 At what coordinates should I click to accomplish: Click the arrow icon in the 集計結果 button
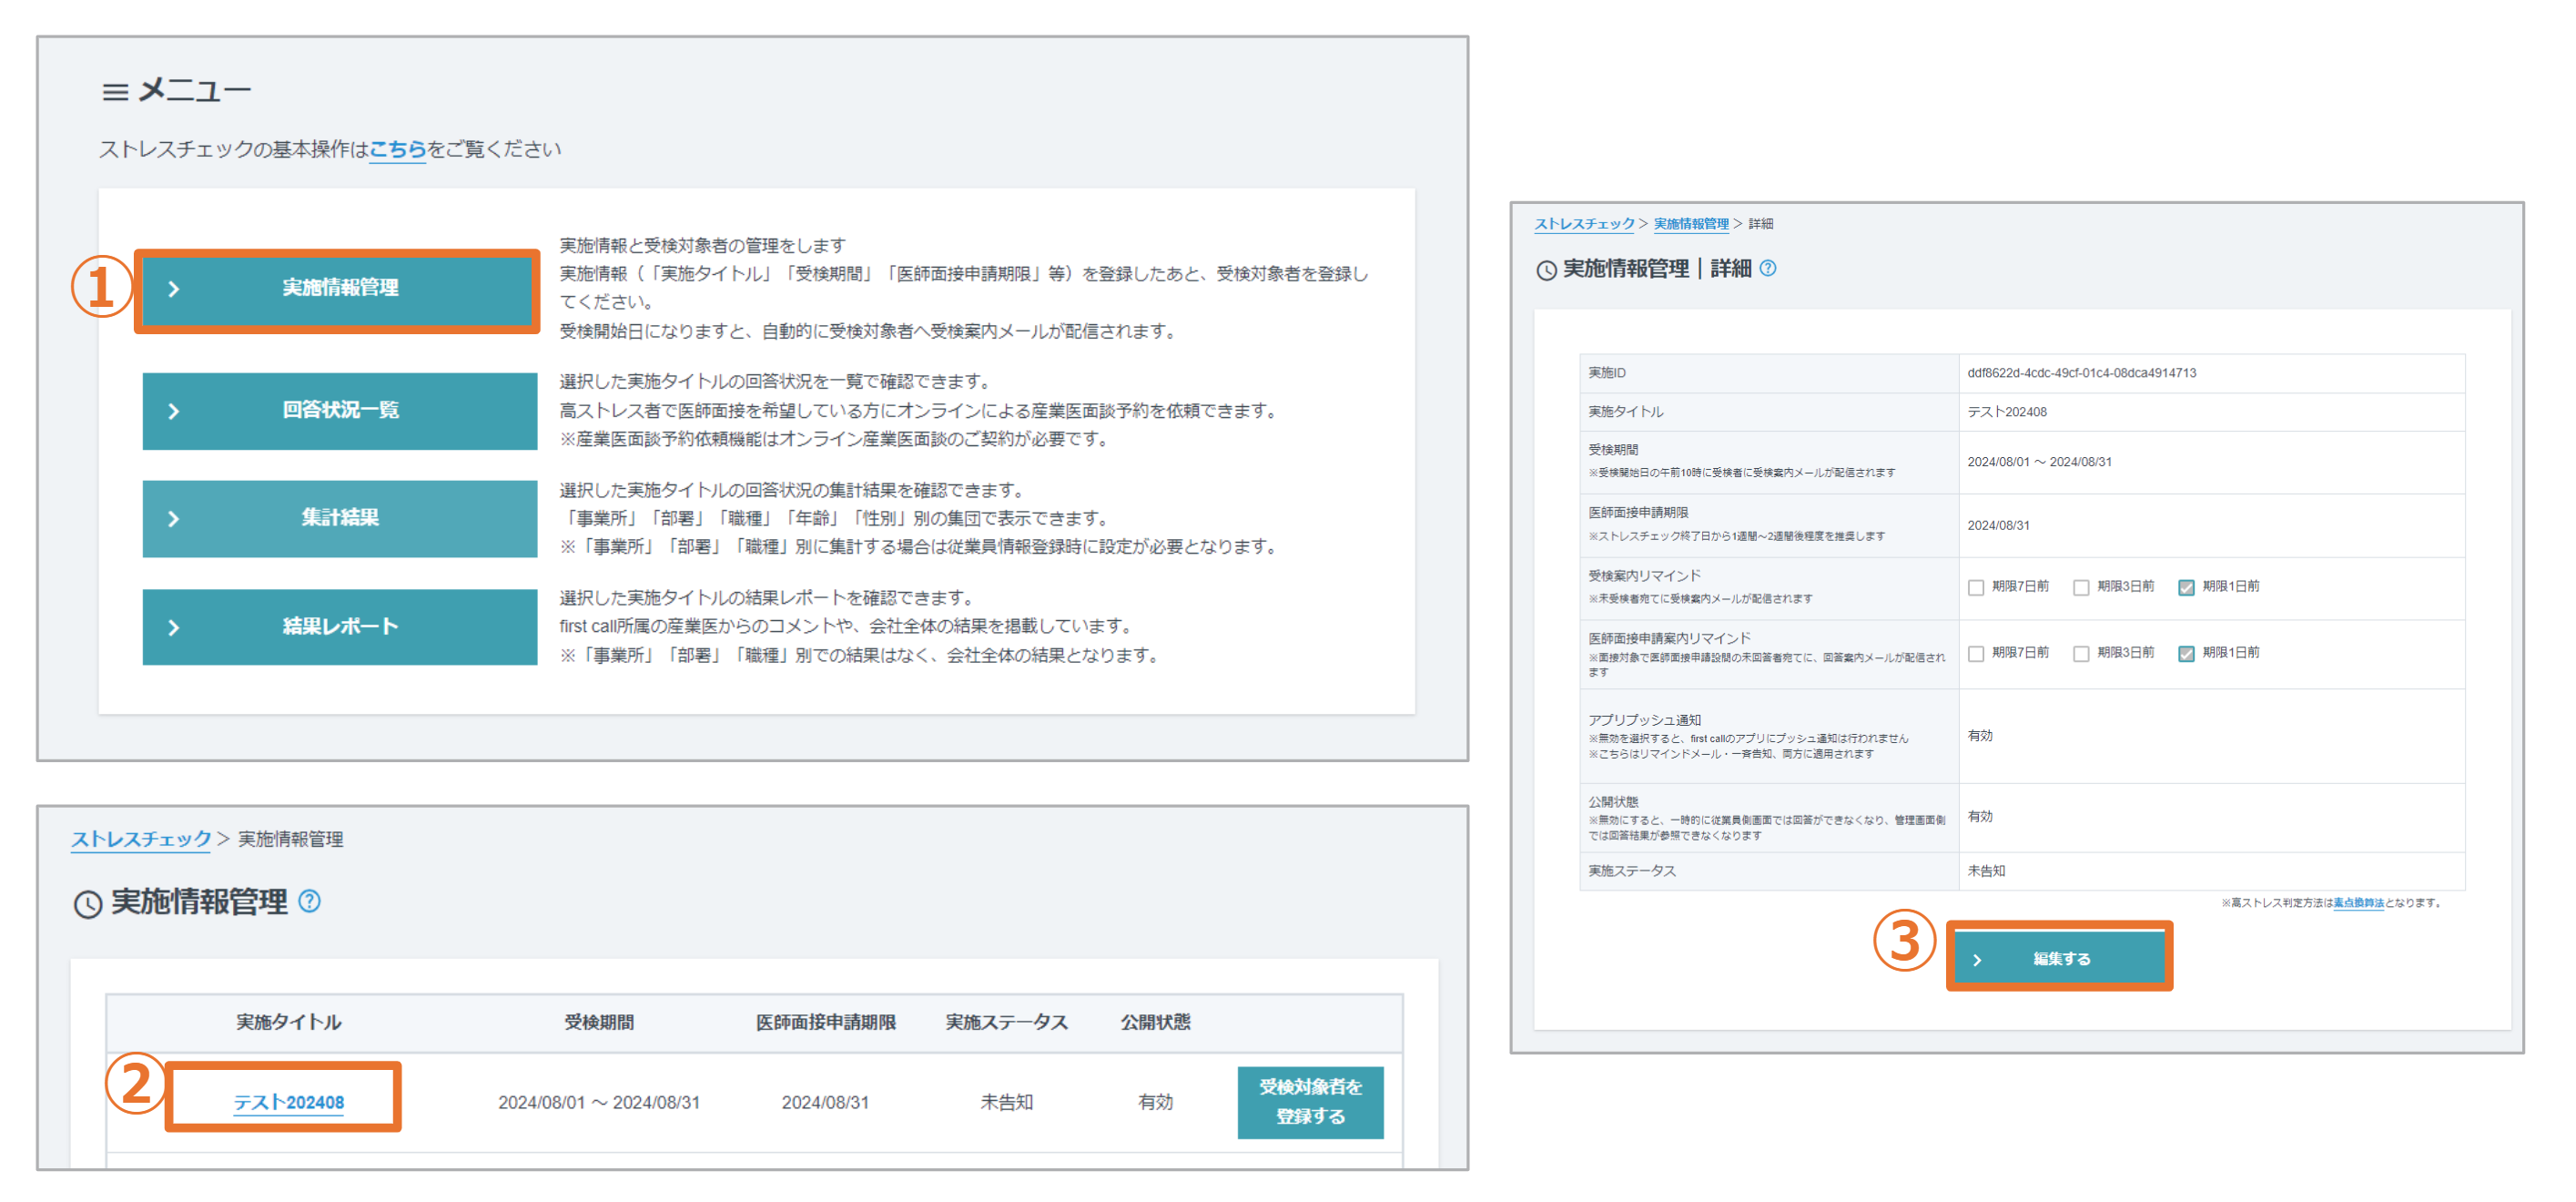(174, 518)
